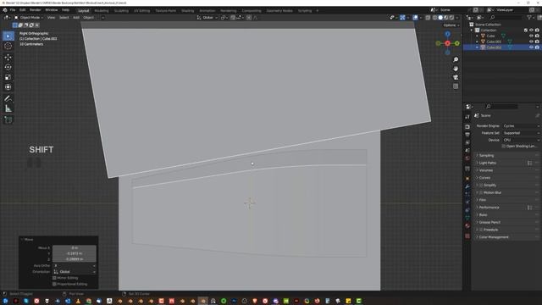
Task: Open the Output properties tab
Action: 467,135
